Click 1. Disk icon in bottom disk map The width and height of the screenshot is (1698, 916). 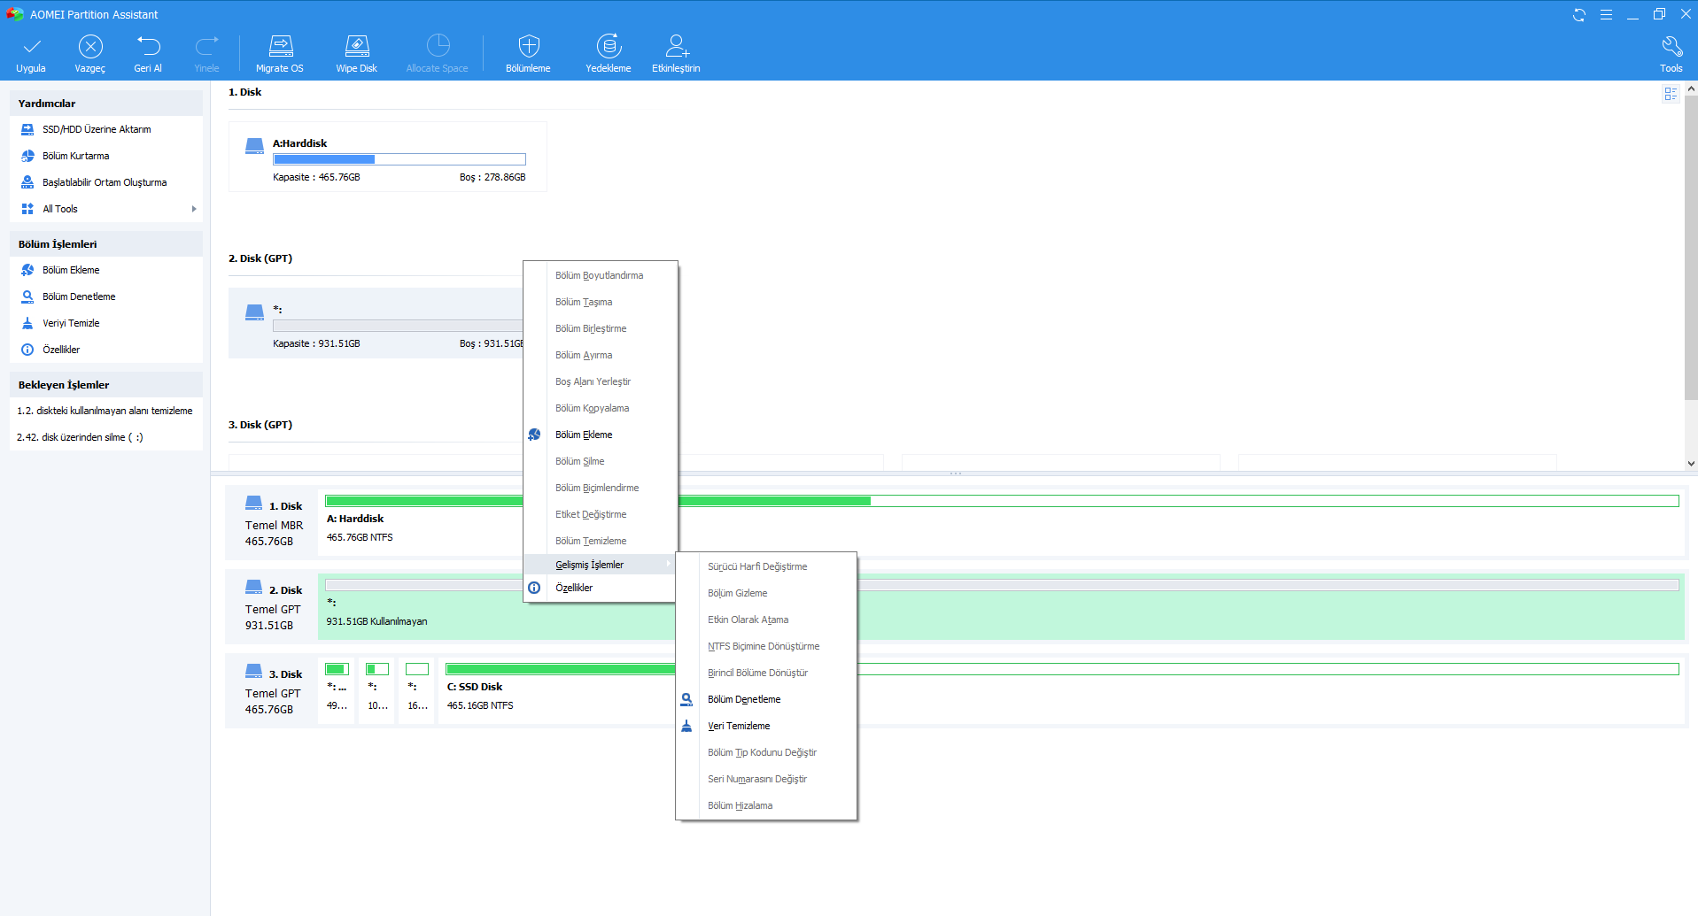(x=253, y=503)
